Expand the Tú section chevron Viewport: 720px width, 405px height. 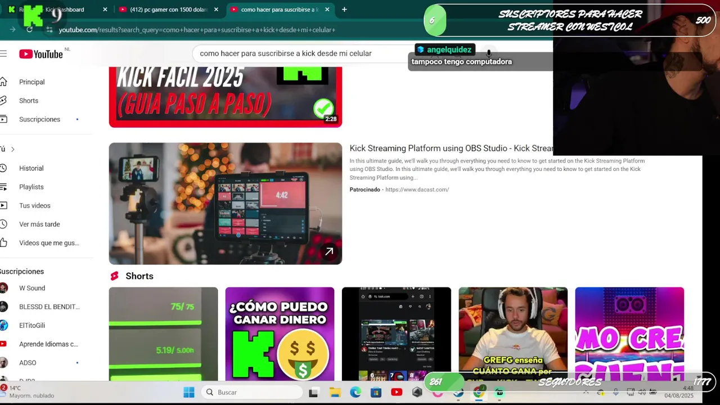[12, 149]
